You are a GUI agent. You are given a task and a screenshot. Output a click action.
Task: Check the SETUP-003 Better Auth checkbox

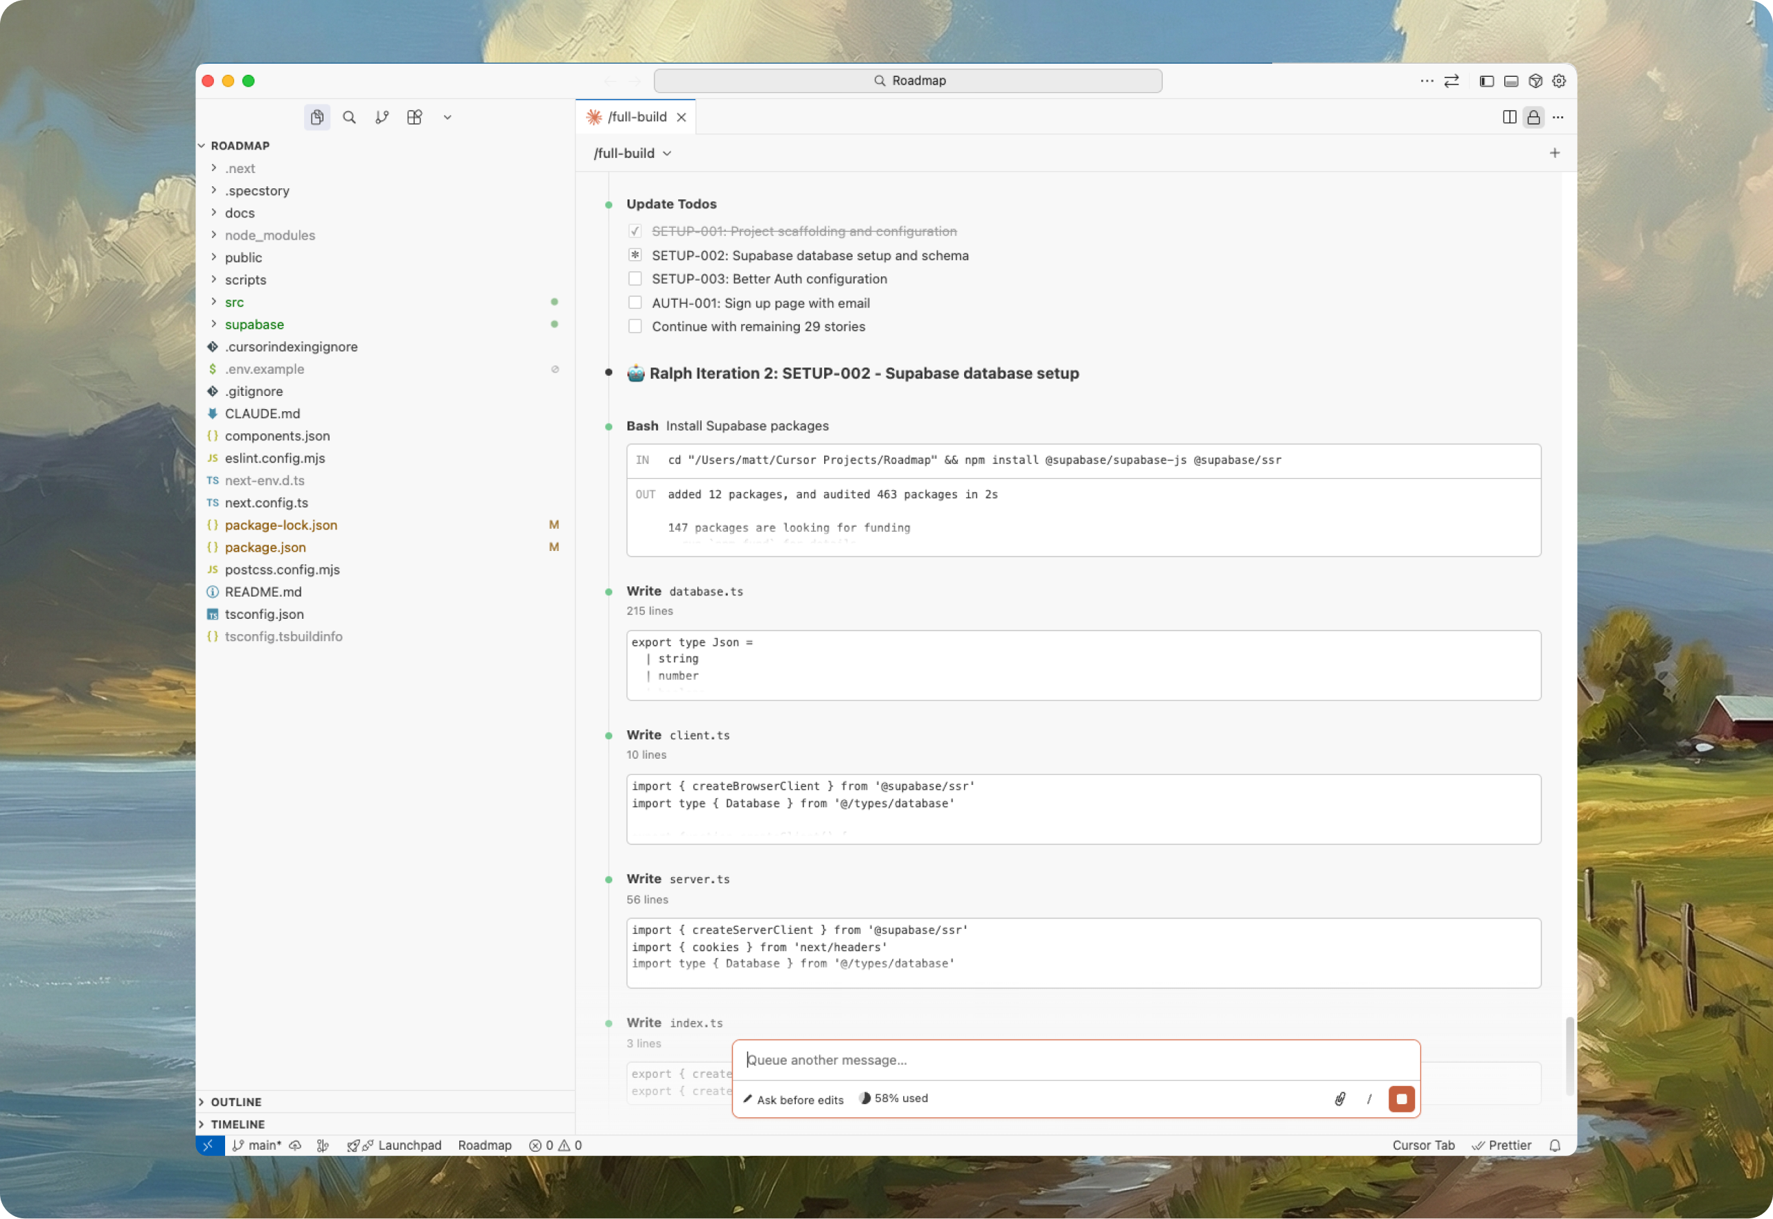[635, 279]
